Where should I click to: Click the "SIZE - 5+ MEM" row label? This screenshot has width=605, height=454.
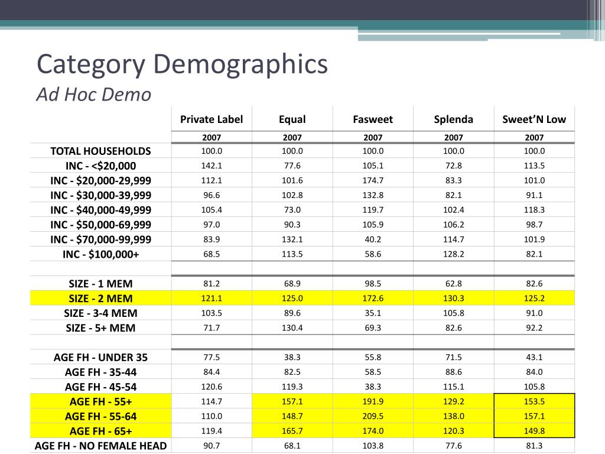click(100, 327)
